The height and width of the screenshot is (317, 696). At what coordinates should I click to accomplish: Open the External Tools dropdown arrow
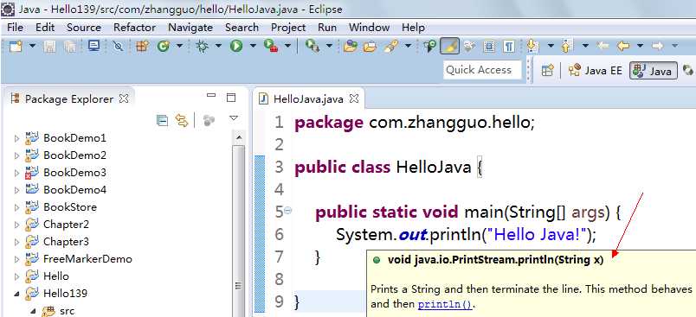coord(287,46)
